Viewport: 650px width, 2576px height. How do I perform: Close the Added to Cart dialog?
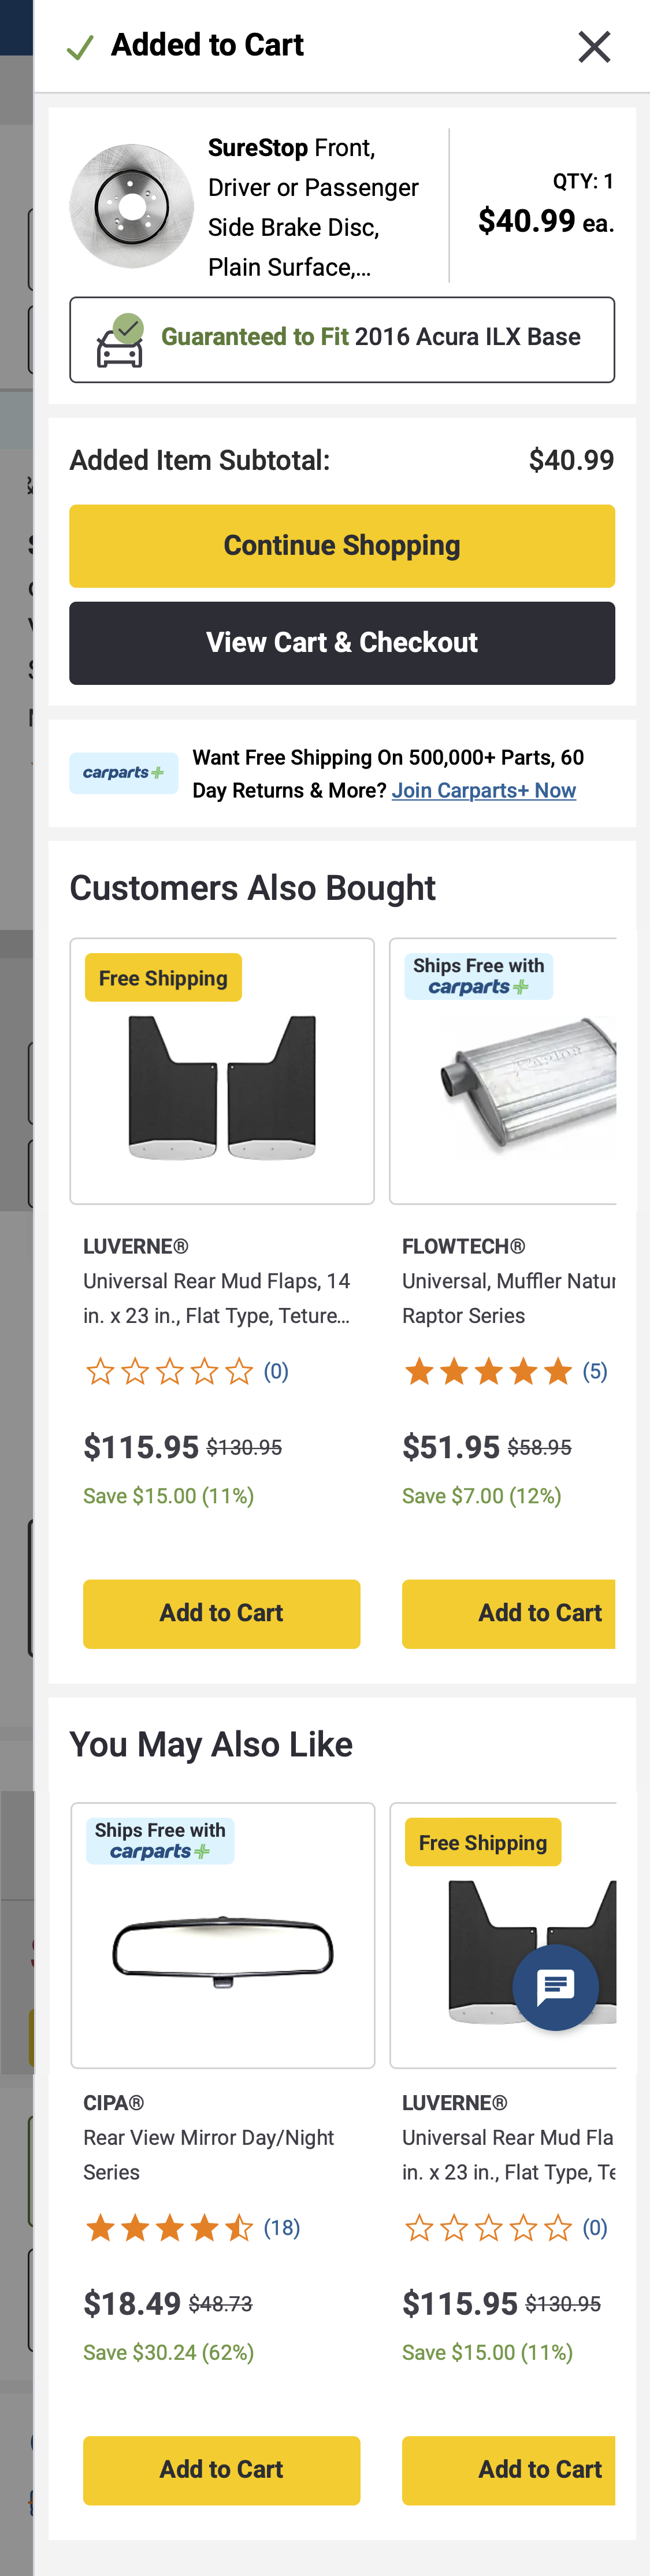(x=595, y=46)
